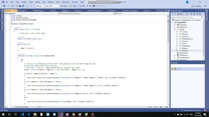Click the Refresh icon in Solution Explorer toolbar
209x117 pixels.
pos(194,14)
